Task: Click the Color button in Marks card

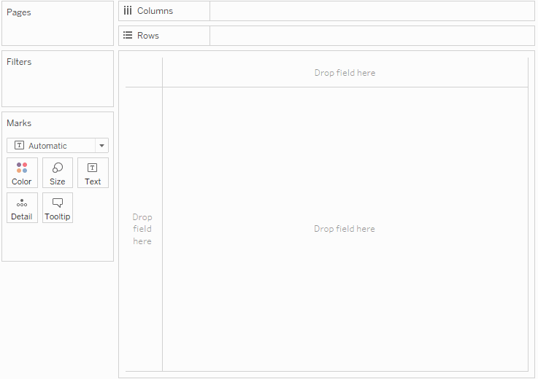Action: point(22,173)
